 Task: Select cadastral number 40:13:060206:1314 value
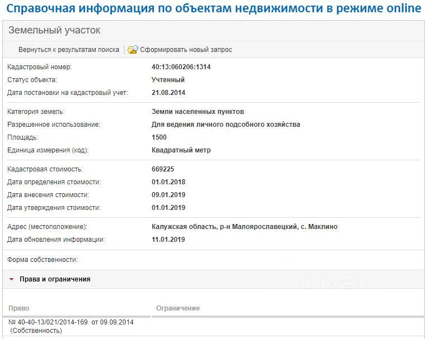coord(181,67)
